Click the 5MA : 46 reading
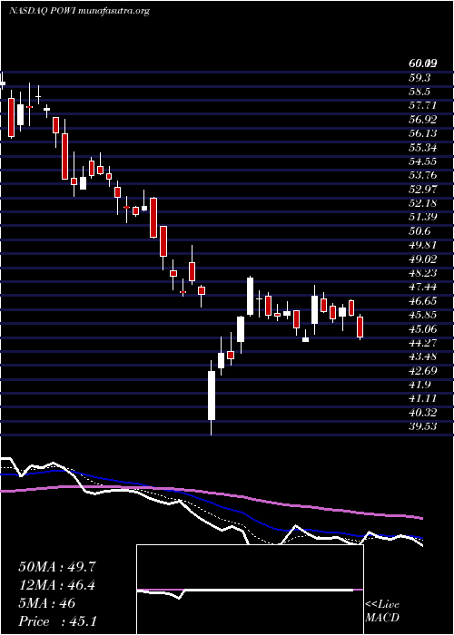 (x=47, y=603)
